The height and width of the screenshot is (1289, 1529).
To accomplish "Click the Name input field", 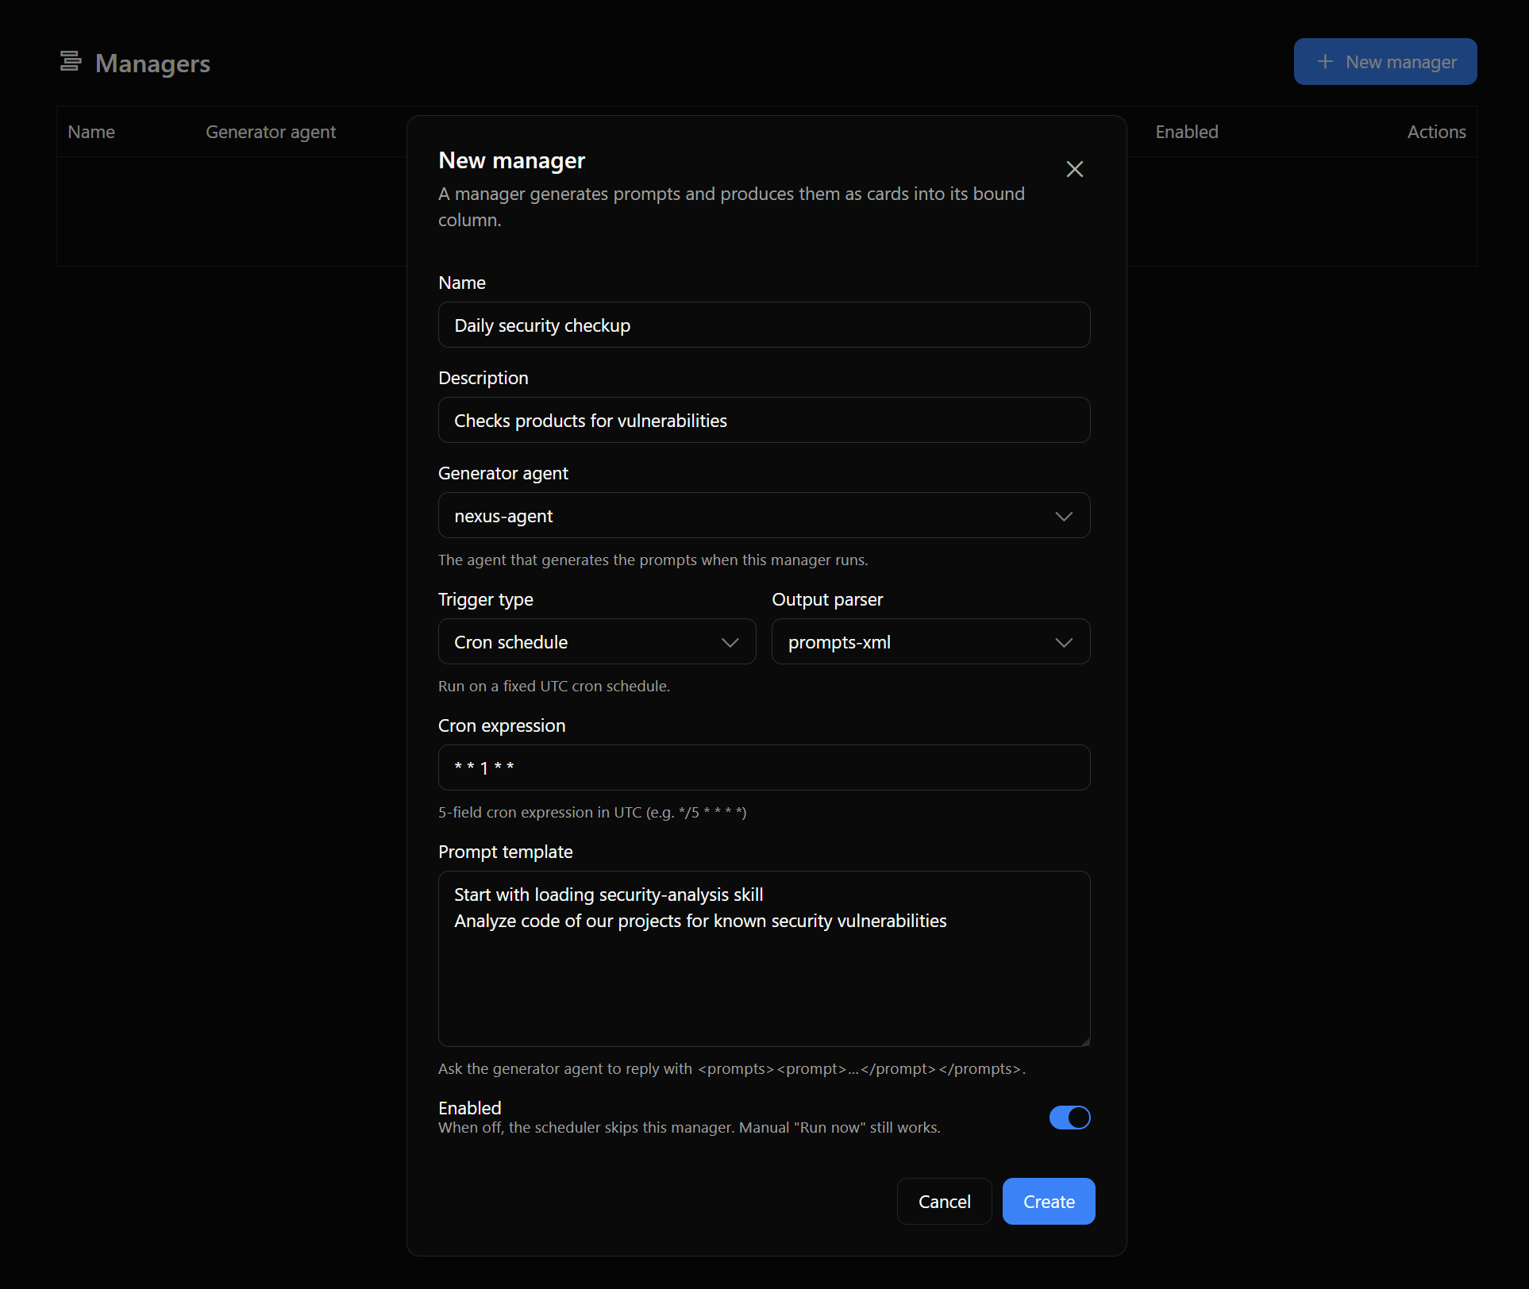I will [x=764, y=325].
